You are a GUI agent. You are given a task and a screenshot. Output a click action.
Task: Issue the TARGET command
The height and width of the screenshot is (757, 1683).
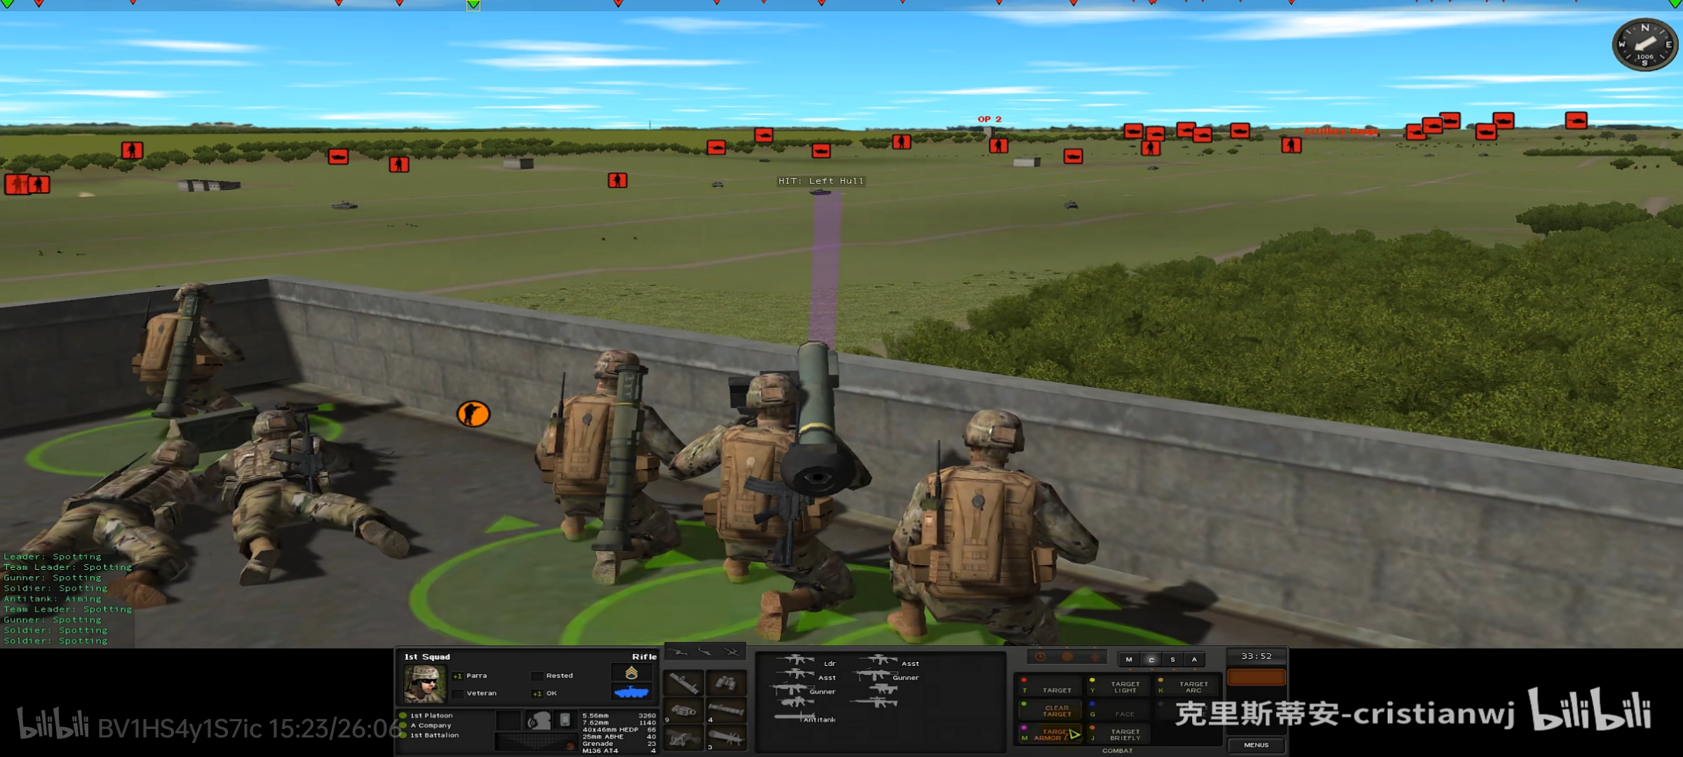[x=1050, y=686]
